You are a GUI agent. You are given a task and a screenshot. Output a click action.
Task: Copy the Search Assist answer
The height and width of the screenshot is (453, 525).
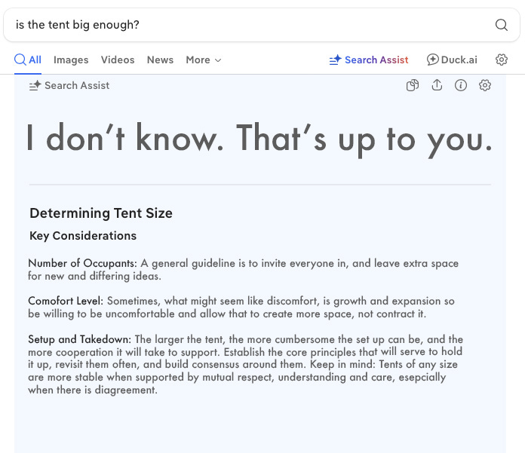point(412,85)
